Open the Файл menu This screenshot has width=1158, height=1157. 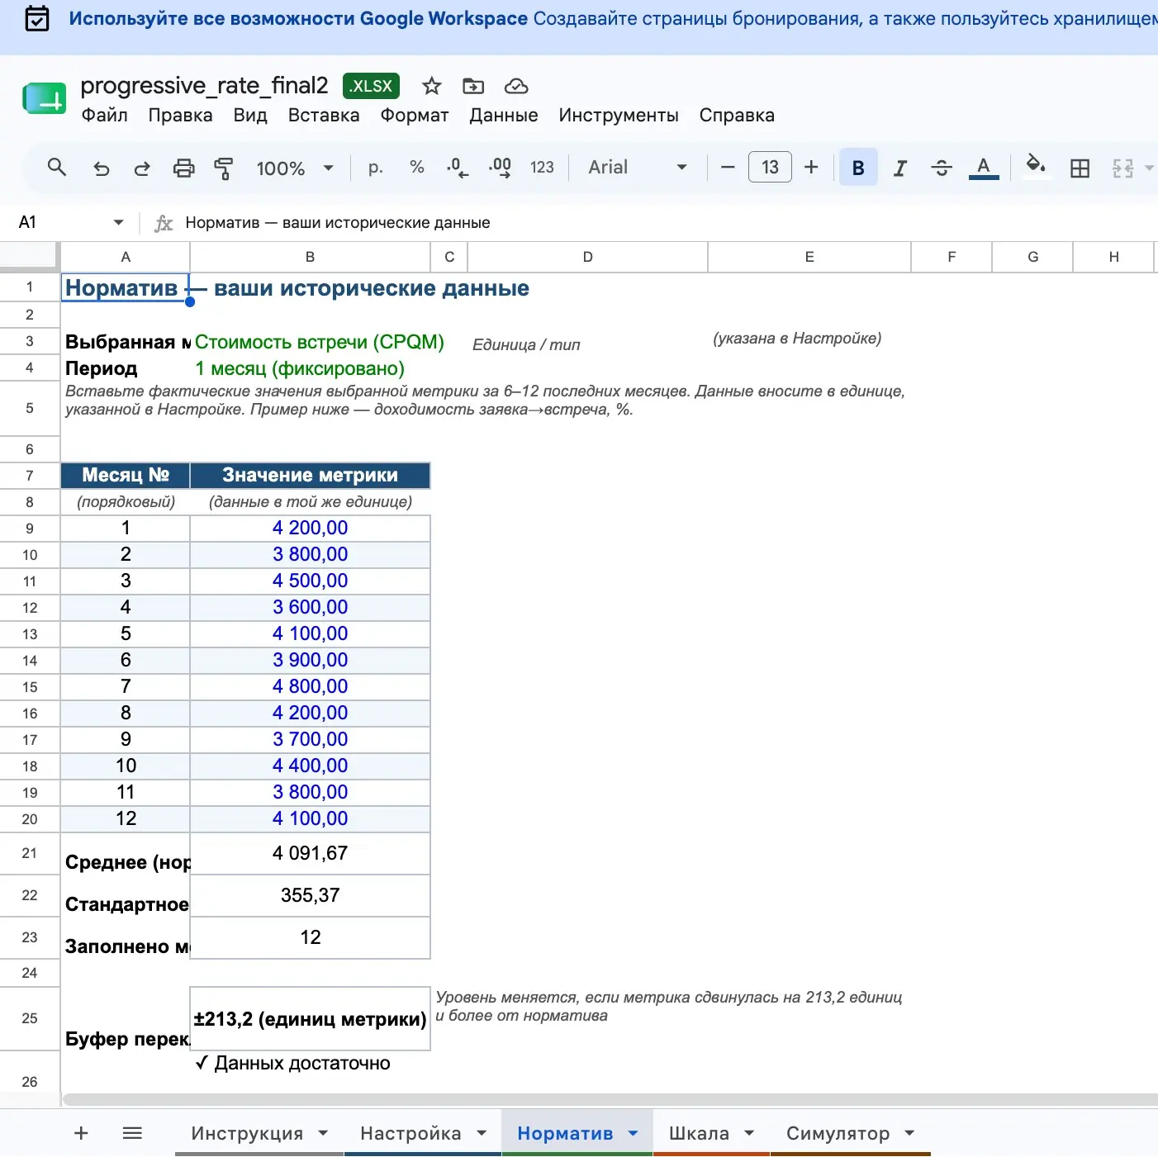(x=104, y=116)
